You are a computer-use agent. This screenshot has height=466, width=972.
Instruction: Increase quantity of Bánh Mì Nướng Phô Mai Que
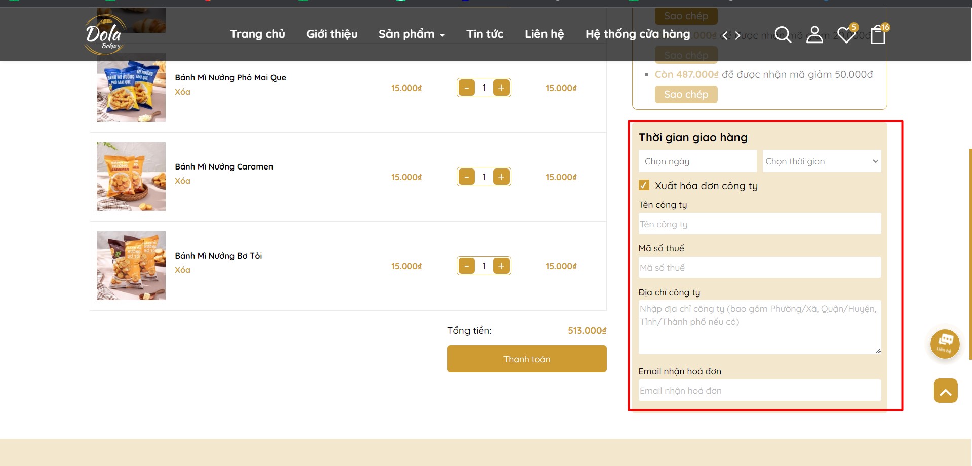point(501,88)
